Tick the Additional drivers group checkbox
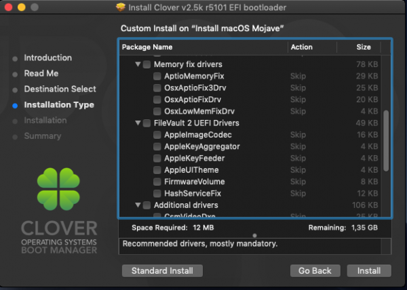The width and height of the screenshot is (407, 290). [x=147, y=205]
